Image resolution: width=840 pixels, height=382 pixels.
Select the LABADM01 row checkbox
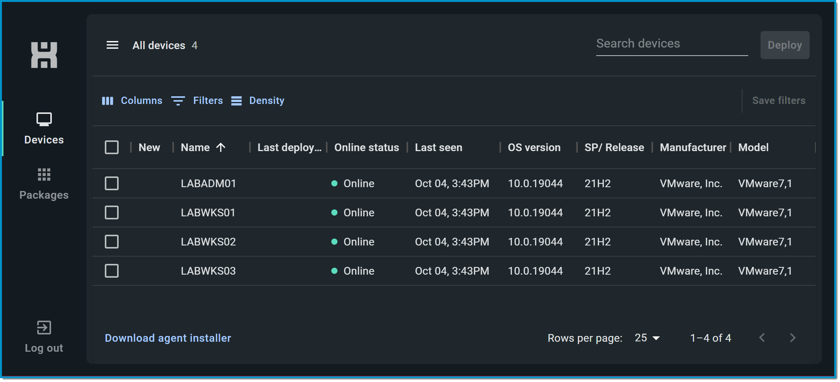tap(112, 183)
